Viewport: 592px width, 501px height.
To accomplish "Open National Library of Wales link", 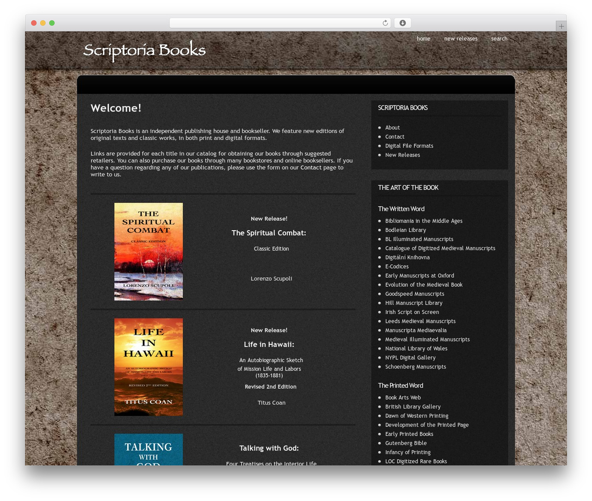I will pyautogui.click(x=416, y=349).
